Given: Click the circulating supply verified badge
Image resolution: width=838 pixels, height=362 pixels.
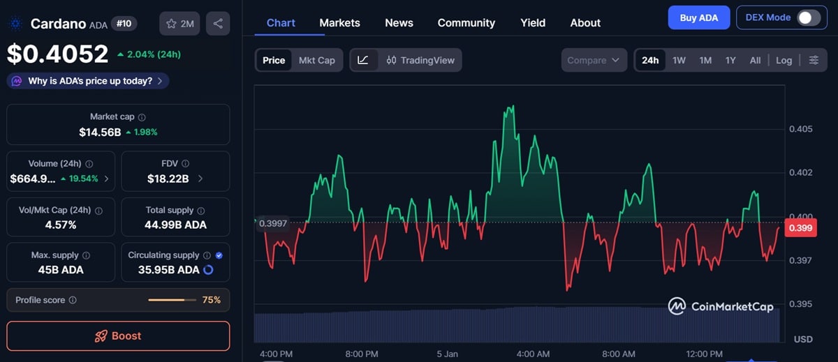Looking at the screenshot, I should 219,255.
